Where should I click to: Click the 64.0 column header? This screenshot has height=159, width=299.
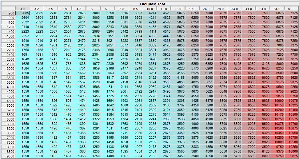277,9
